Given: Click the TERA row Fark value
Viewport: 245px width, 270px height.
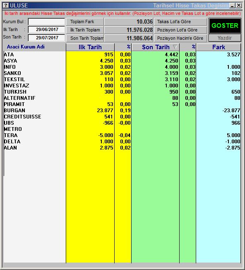Looking at the screenshot, I should tap(233, 135).
